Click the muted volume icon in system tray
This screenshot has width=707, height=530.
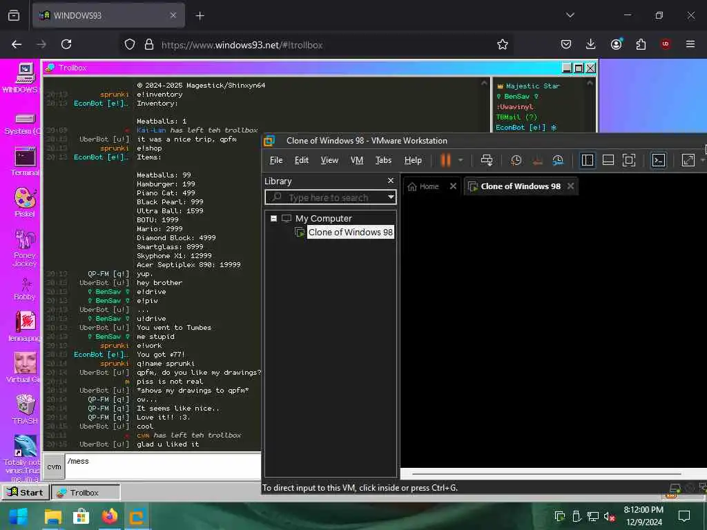(609, 516)
